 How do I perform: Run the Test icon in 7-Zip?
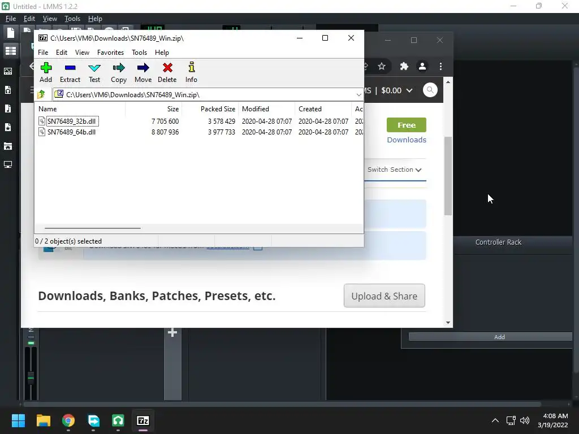tap(94, 72)
